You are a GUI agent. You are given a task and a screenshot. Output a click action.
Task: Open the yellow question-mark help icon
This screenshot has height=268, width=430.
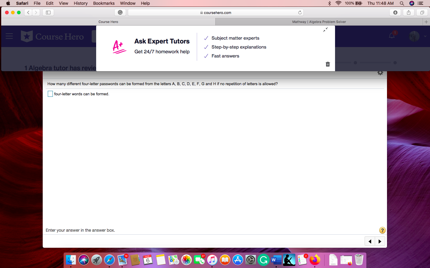point(382,230)
